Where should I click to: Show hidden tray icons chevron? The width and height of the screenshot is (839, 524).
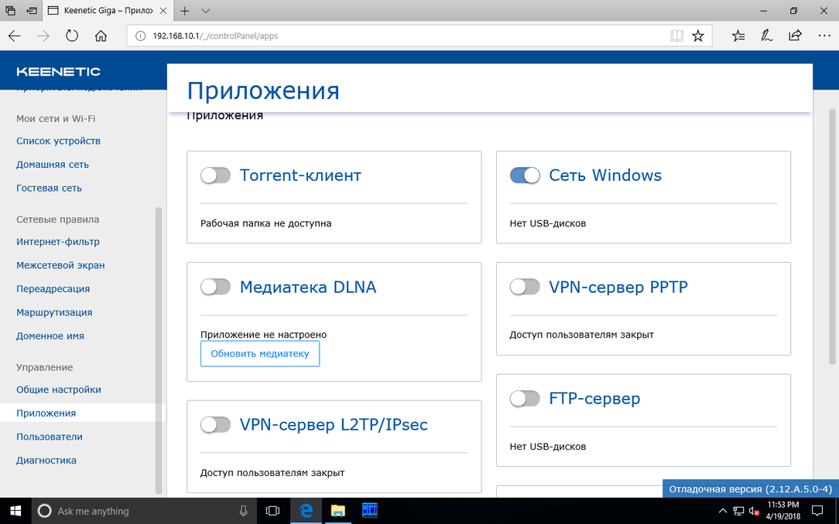[722, 511]
